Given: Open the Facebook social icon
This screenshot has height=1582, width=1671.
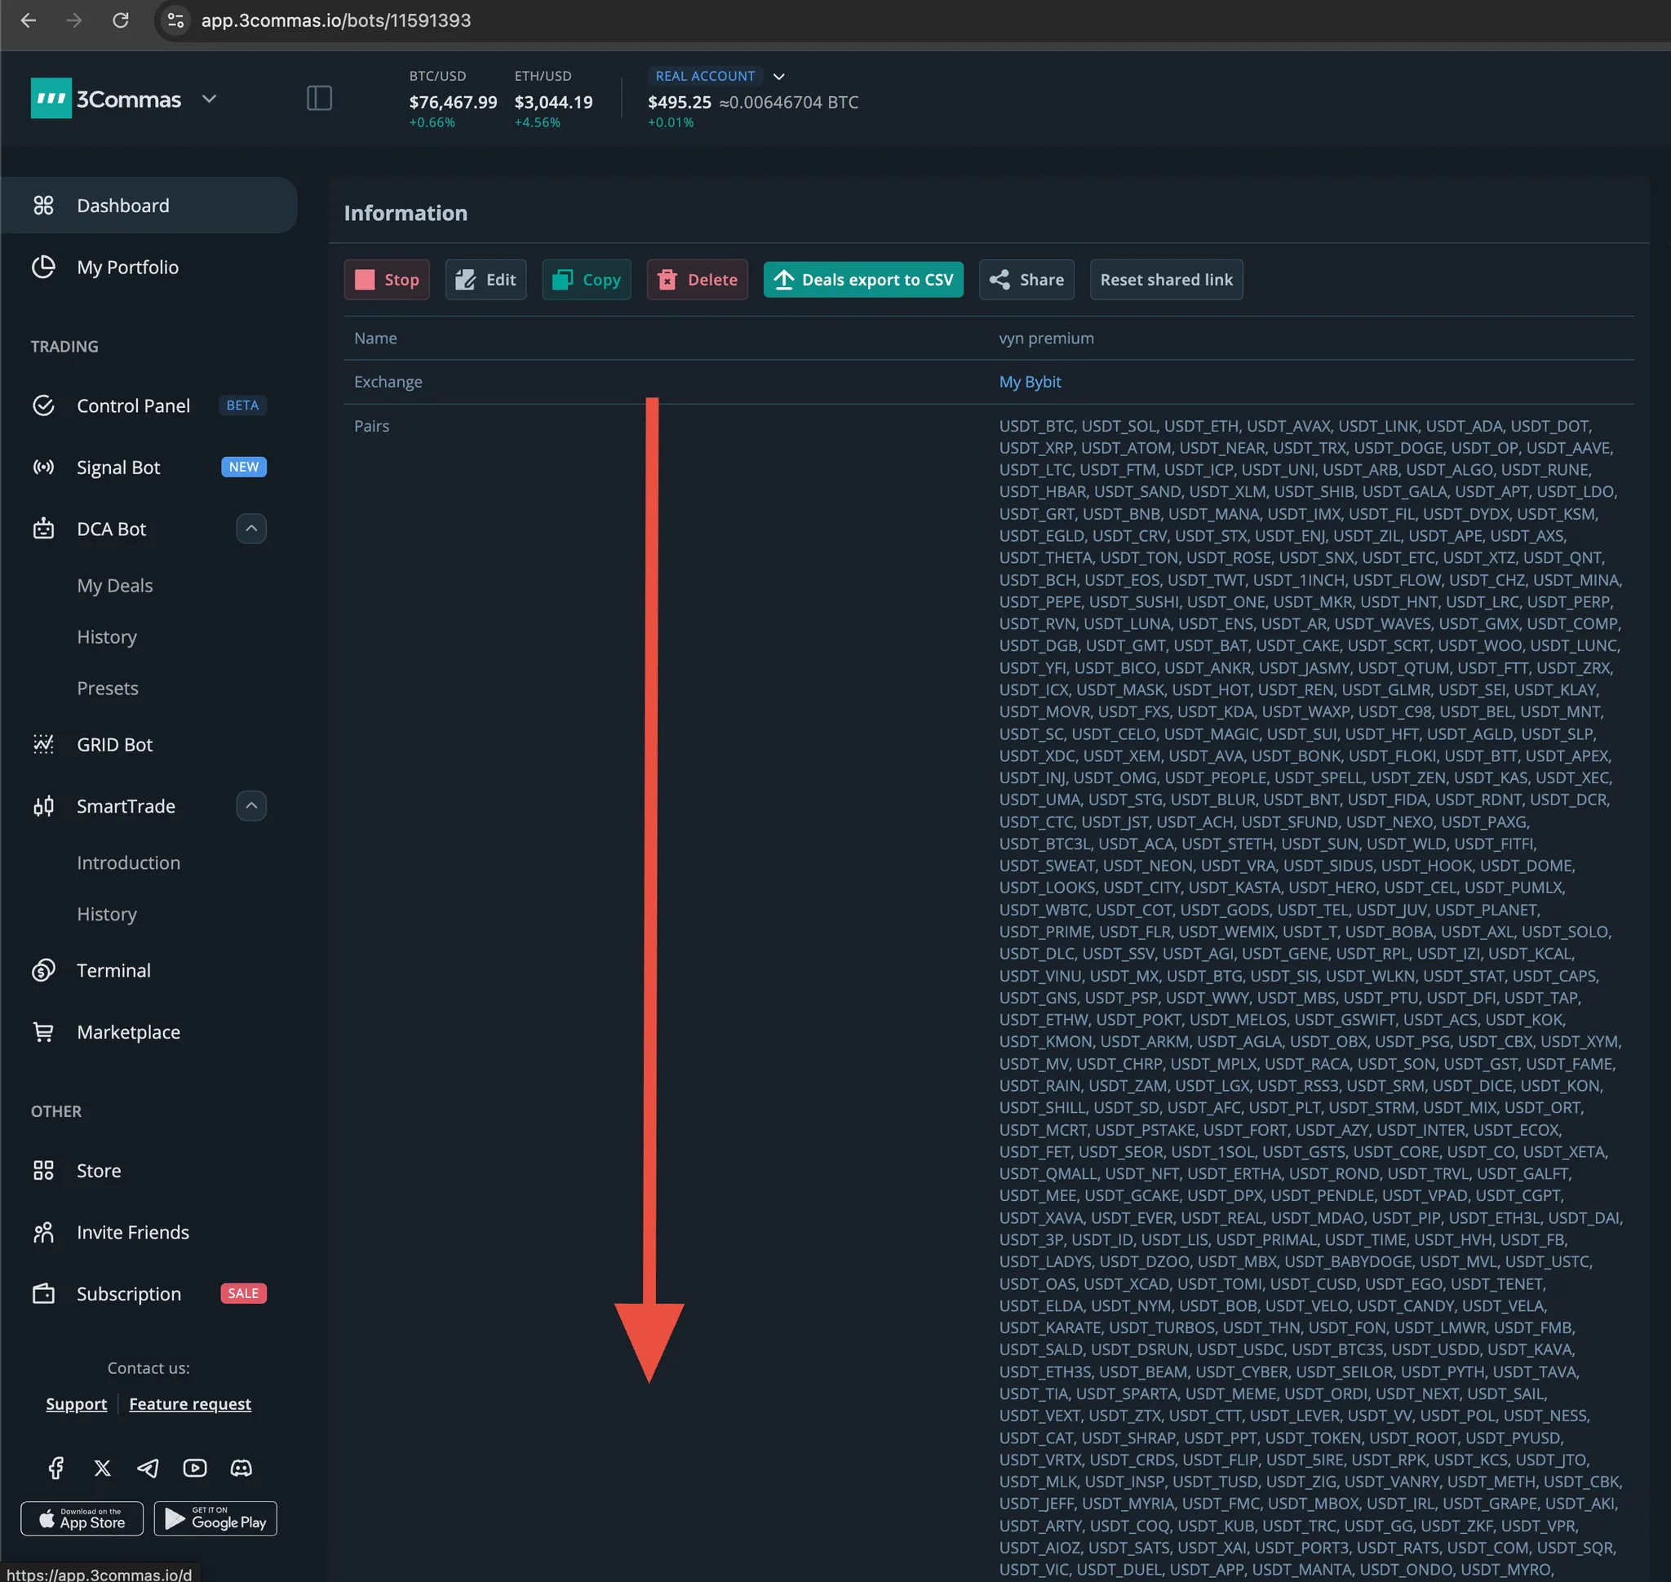Looking at the screenshot, I should coord(55,1468).
